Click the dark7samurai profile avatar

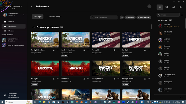(x=5, y=15)
